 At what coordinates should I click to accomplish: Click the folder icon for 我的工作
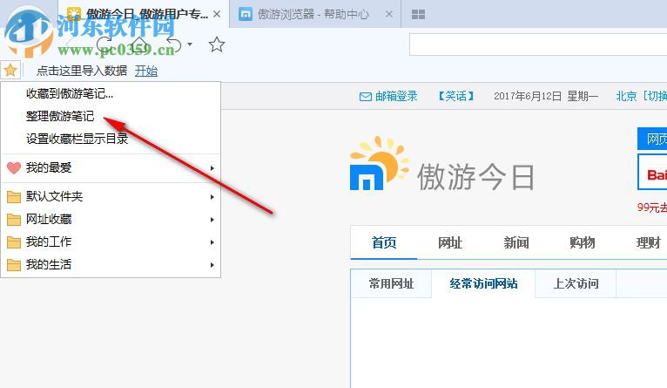[14, 242]
